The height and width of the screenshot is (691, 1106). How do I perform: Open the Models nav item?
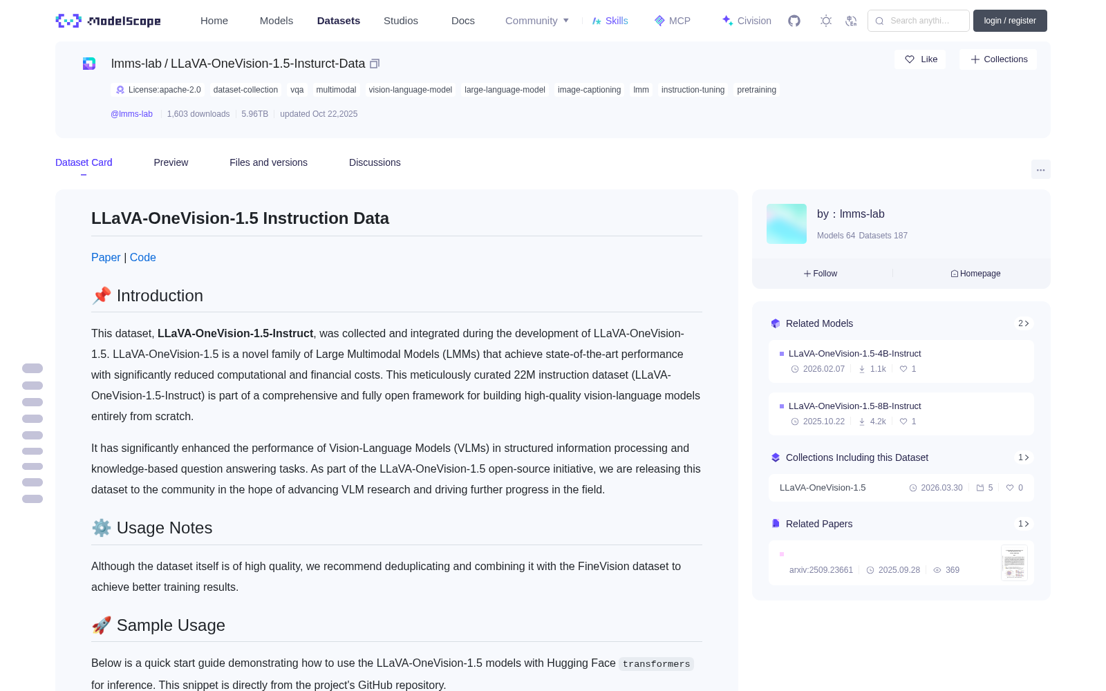point(276,21)
